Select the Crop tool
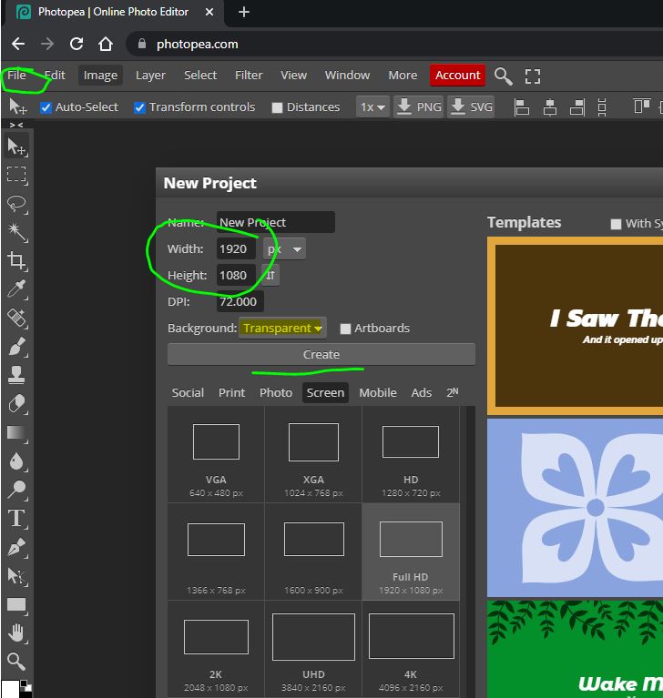This screenshot has width=663, height=698. (x=16, y=260)
